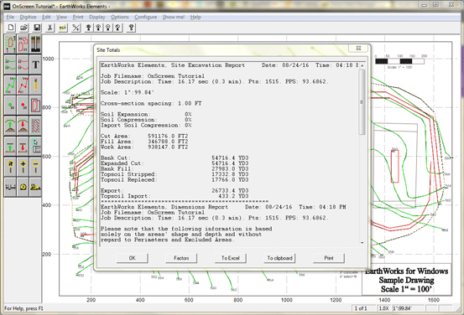
Task: Click the New file toolbar icon
Action: (11, 28)
